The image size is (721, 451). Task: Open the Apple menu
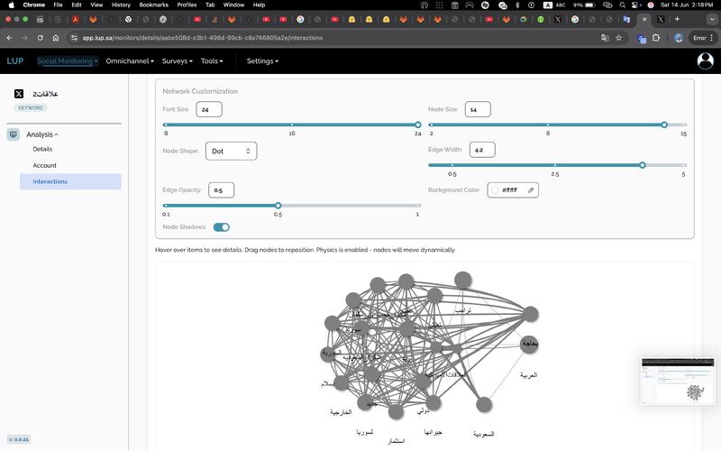pos(12,5)
